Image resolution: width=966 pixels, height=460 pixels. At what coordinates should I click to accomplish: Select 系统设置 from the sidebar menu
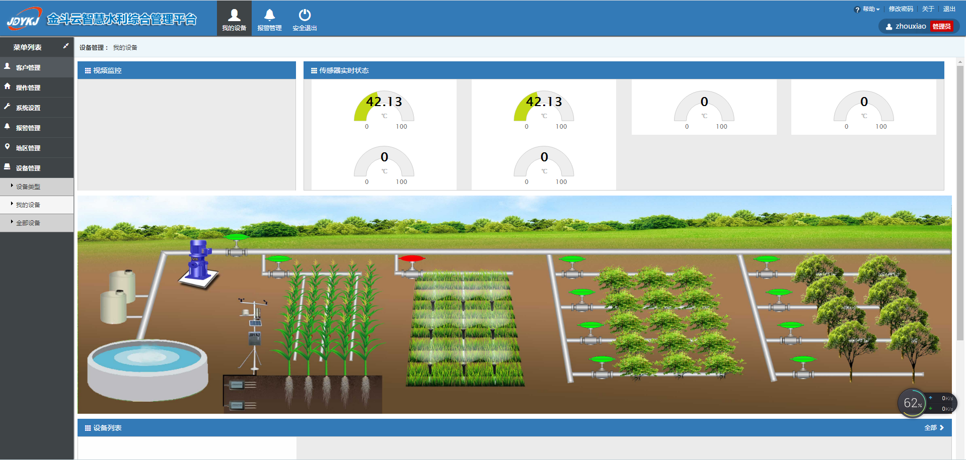coord(28,108)
